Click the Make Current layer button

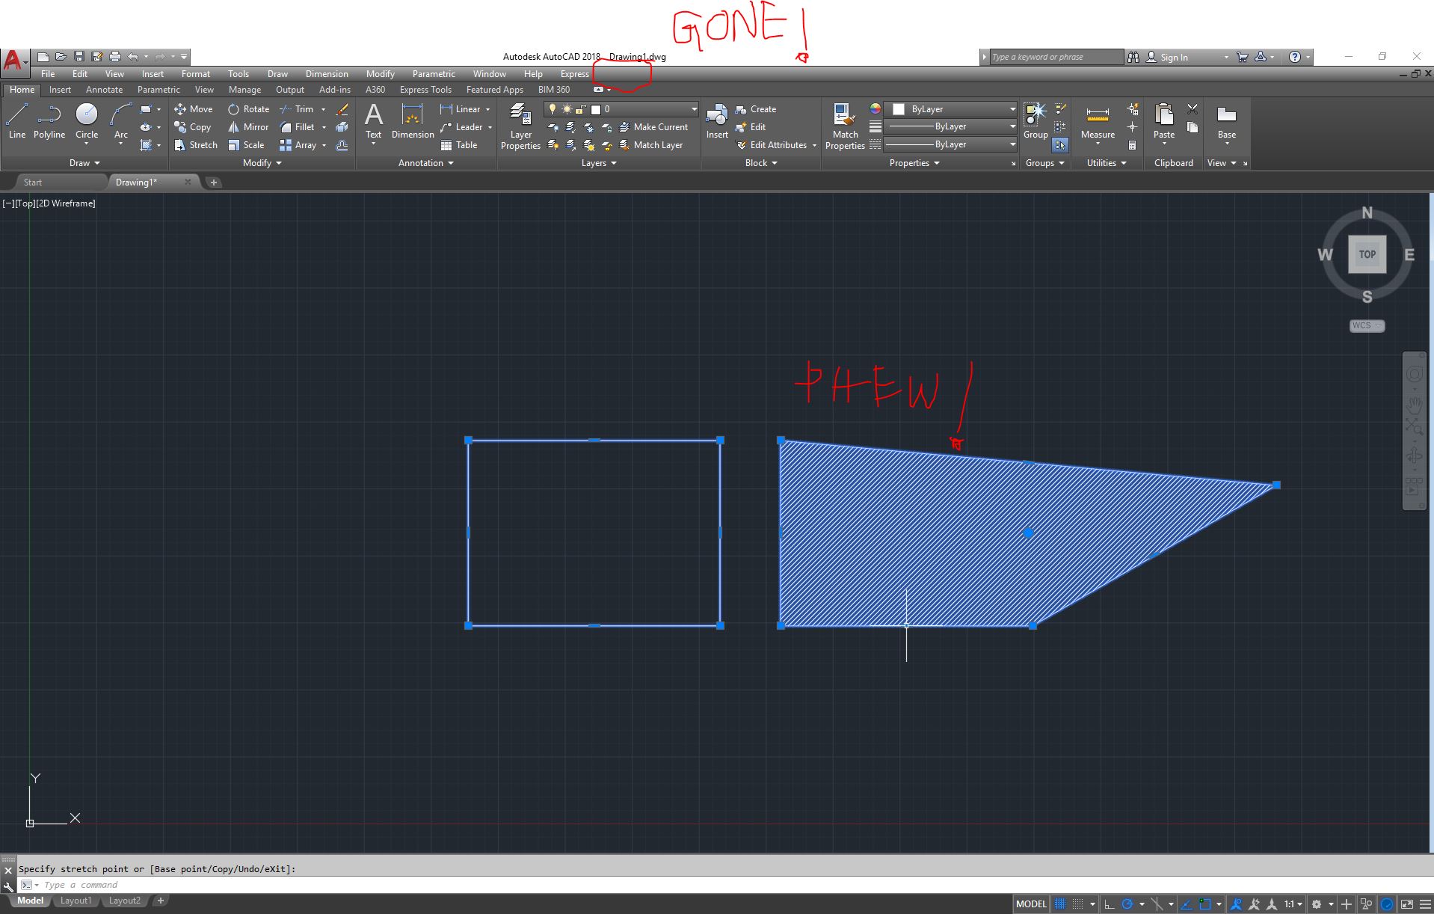click(x=654, y=126)
